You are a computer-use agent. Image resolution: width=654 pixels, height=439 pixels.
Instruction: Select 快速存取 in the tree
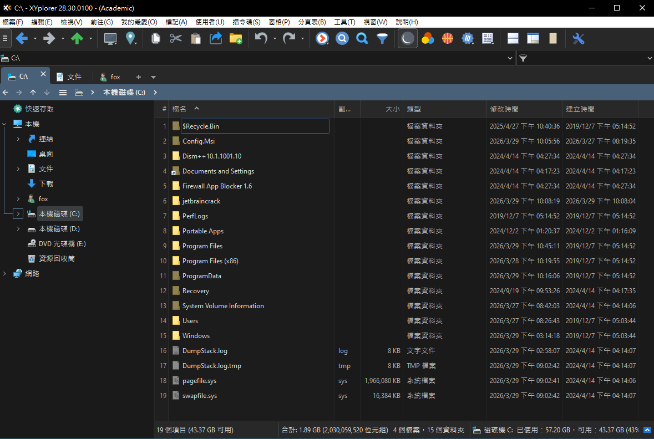pos(39,109)
